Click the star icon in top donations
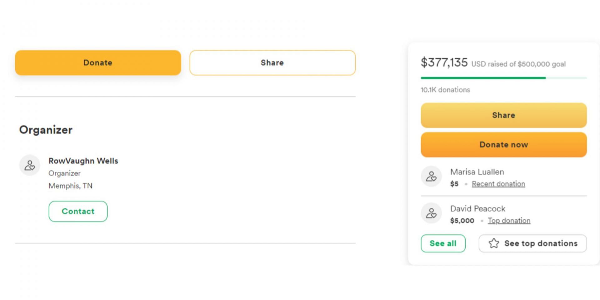 point(494,243)
